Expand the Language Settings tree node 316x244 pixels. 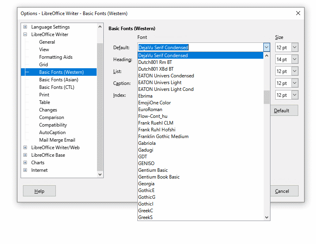tap(25, 27)
